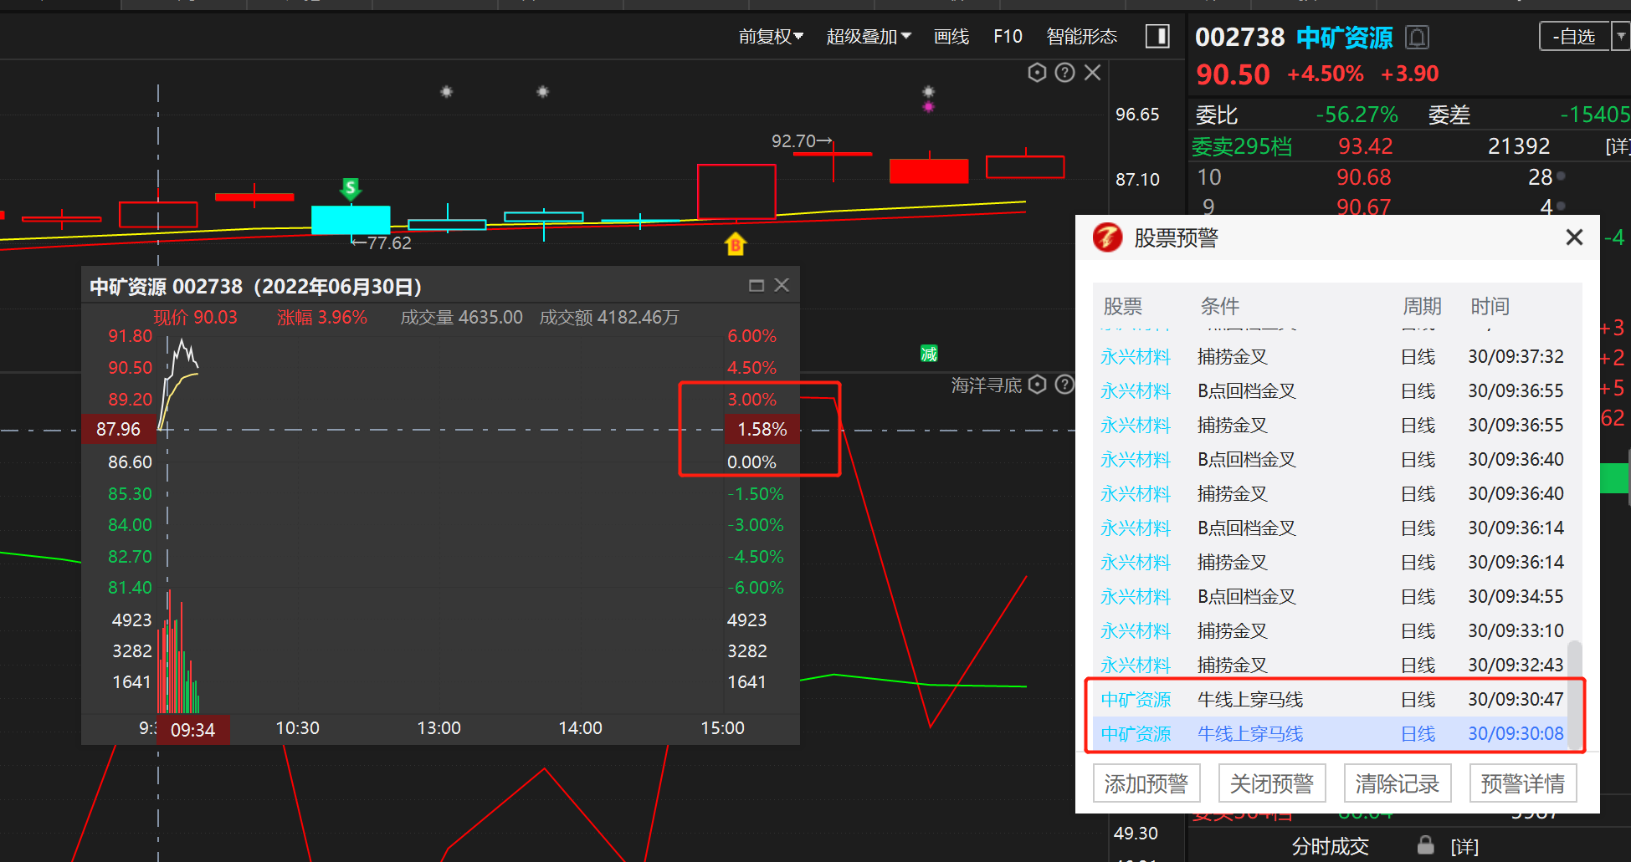Open the 智能形态 menu
1631x862 pixels.
pyautogui.click(x=1082, y=37)
